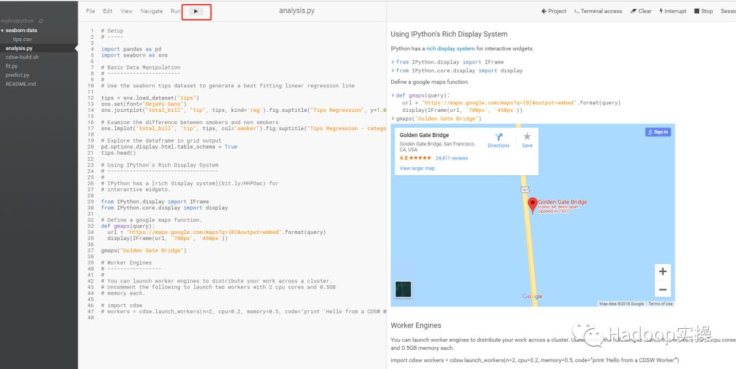
Task: Click View larger map link
Action: 417,168
